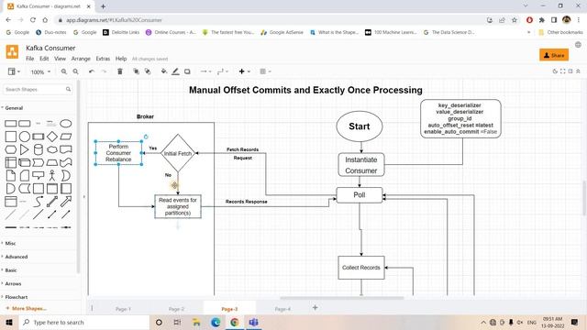The height and width of the screenshot is (330, 587).
Task: Open the pages list menu icon
Action: 92,308
